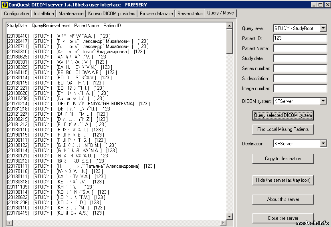Screen dimensions: 331x227
Task: Select the Series number field
Action: (x=300, y=68)
